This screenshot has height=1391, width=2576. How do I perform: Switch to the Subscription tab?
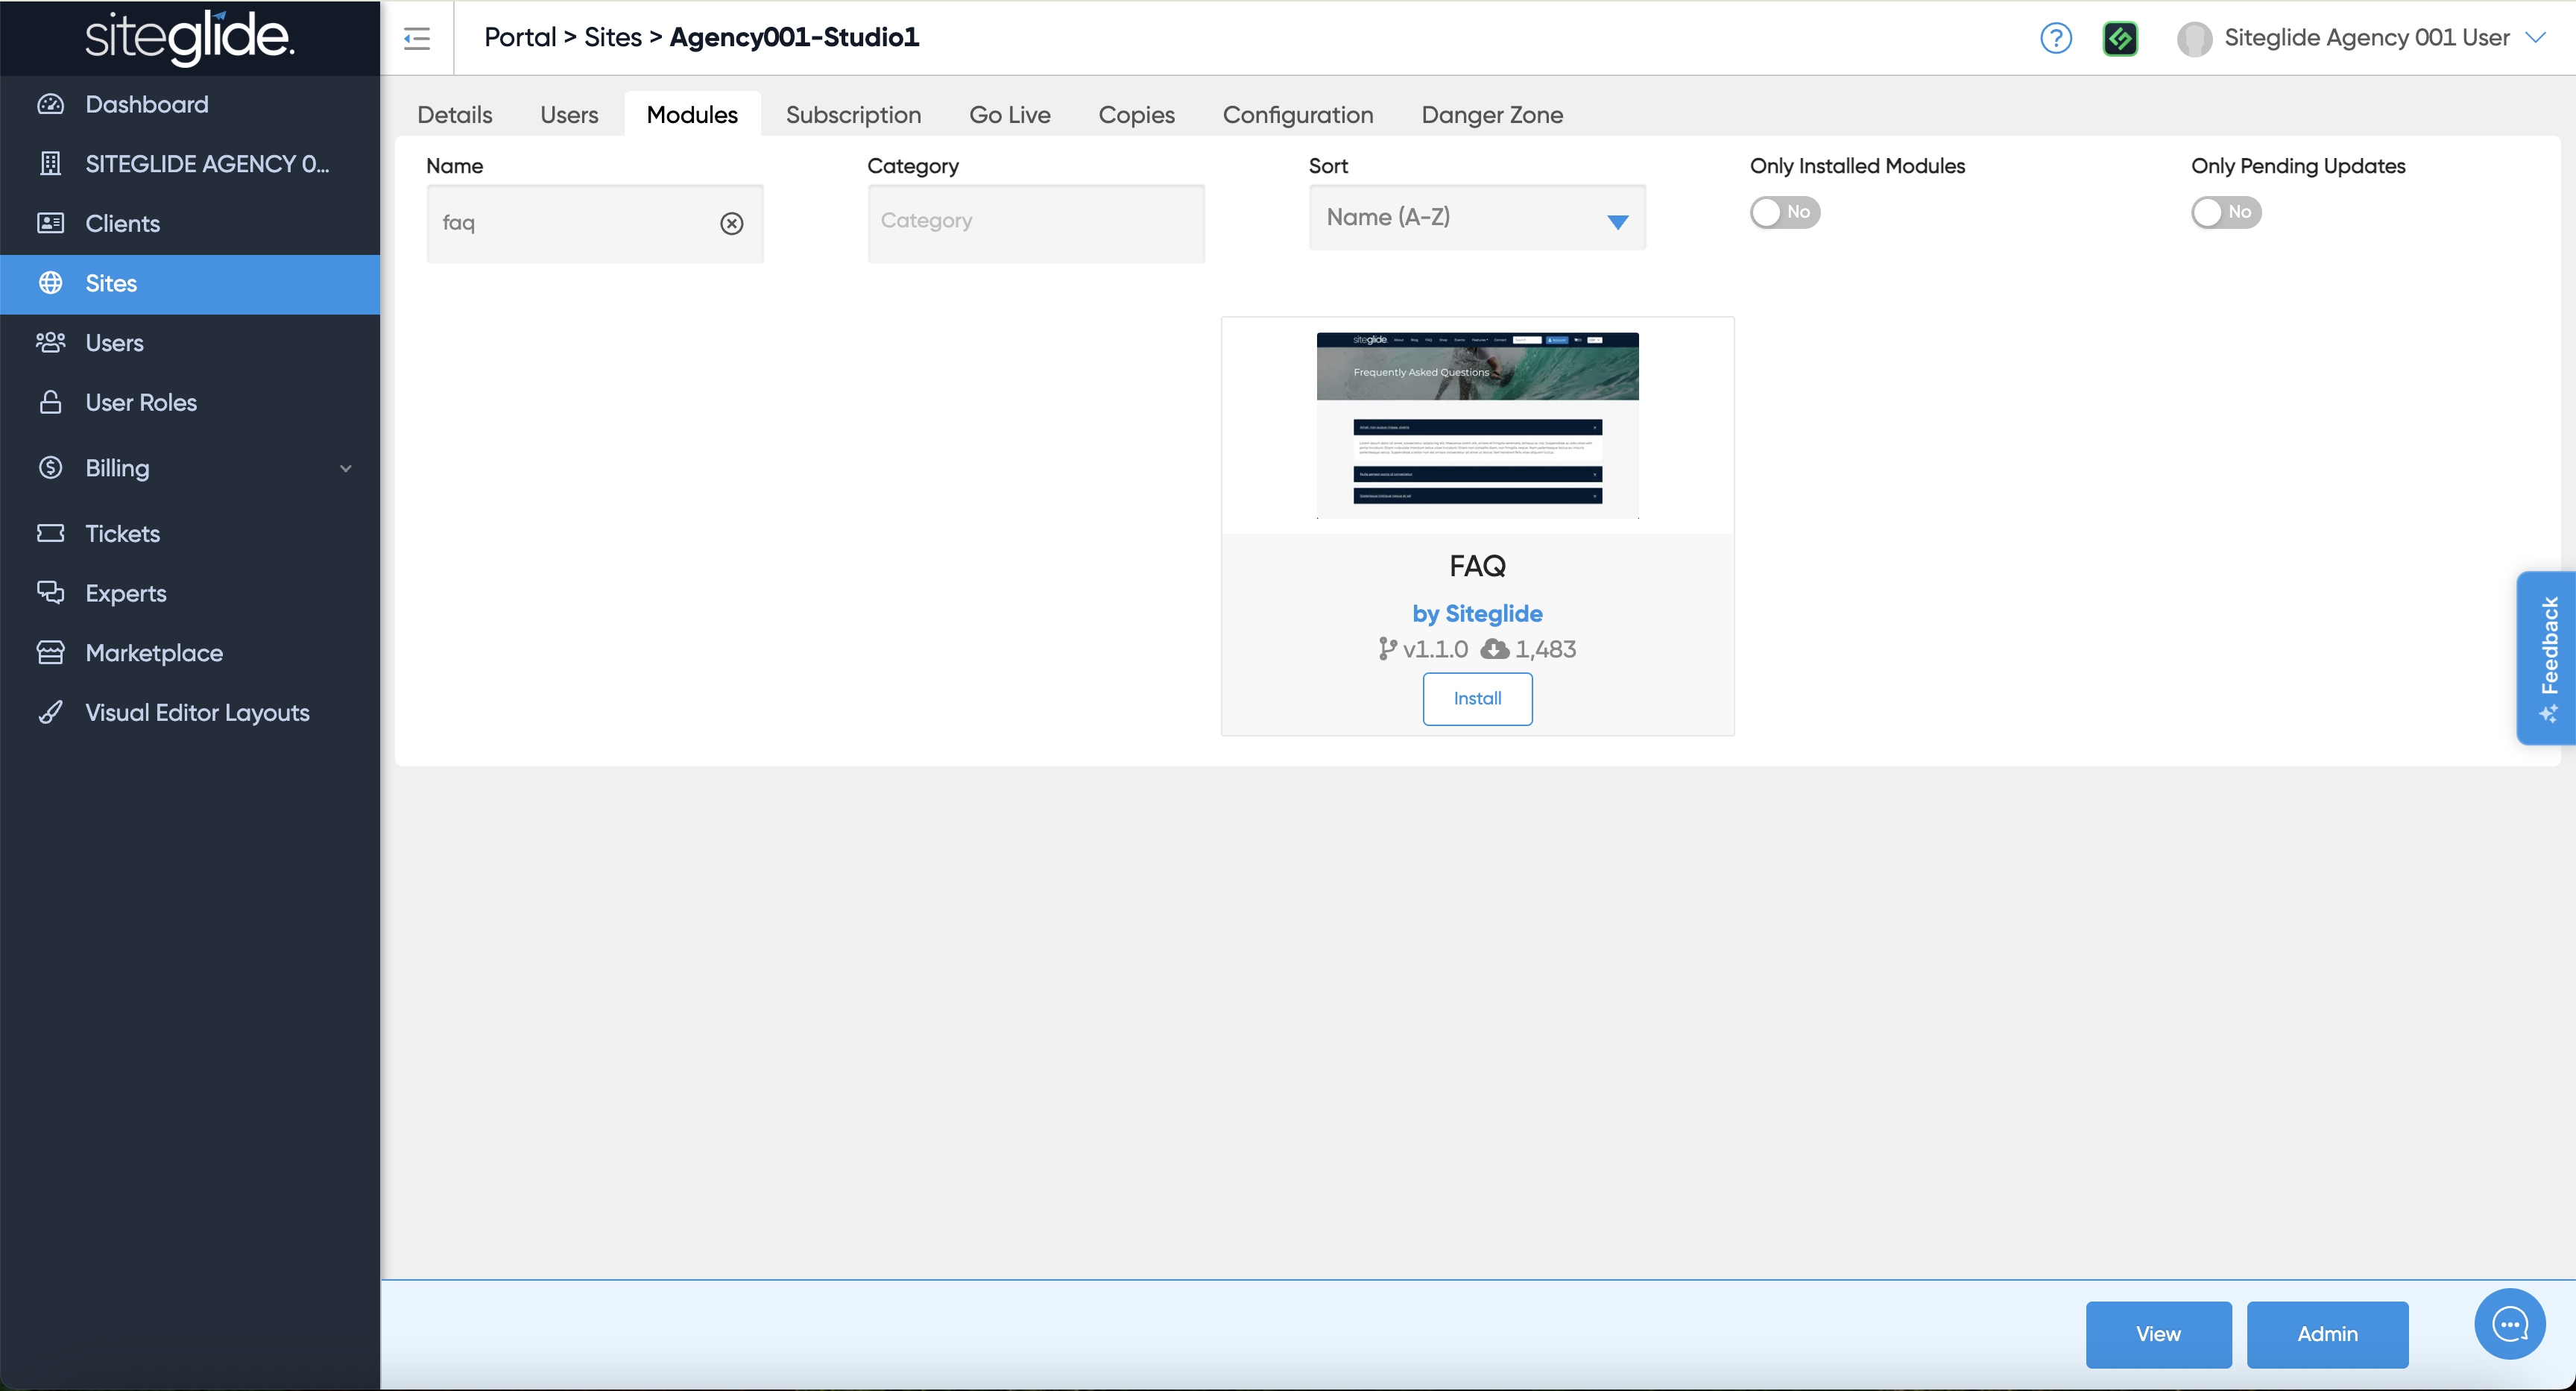(852, 115)
